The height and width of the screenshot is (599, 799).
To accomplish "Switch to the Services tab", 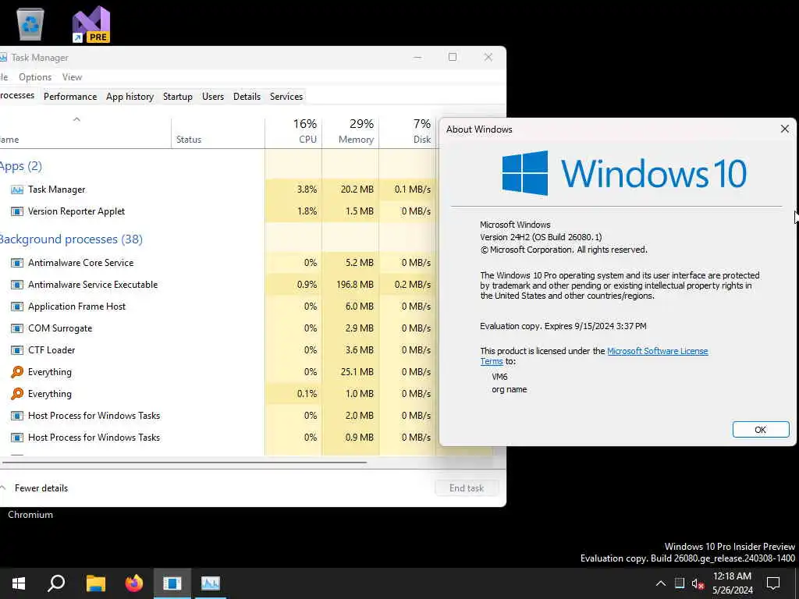I will pyautogui.click(x=286, y=97).
